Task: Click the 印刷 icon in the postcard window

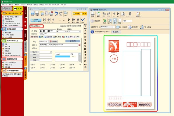Action: click(x=93, y=14)
